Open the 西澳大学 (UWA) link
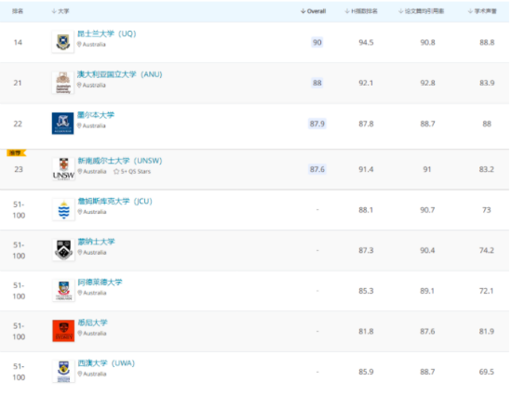 [x=106, y=363]
